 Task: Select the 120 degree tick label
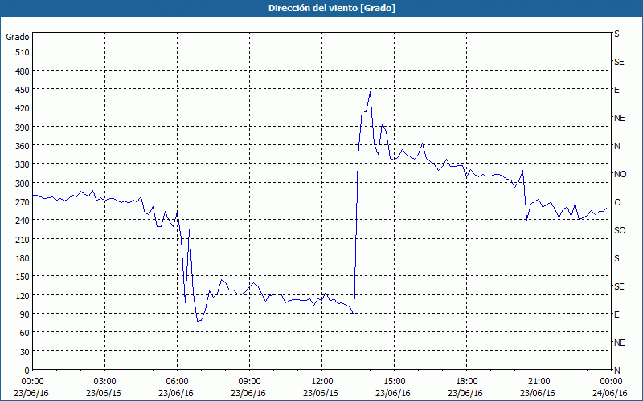tap(23, 295)
